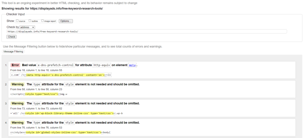
Task: Click Warning badge for line 76 message
Action: point(17,122)
